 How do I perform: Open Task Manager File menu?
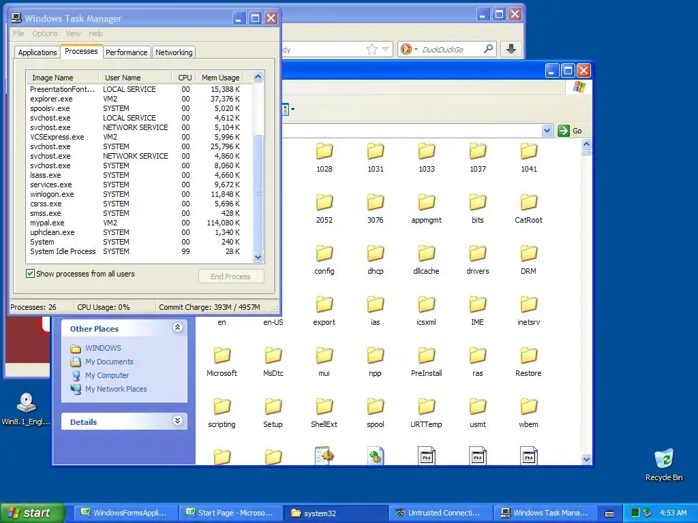click(18, 33)
